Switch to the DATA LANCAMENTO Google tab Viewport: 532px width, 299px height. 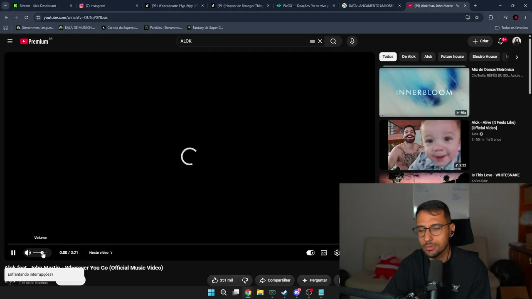pos(371,6)
